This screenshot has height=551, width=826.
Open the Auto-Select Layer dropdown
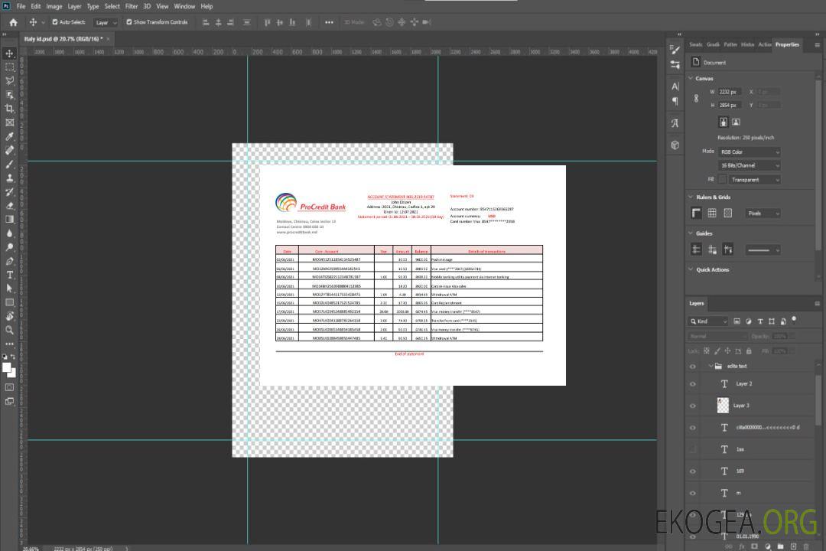[106, 23]
